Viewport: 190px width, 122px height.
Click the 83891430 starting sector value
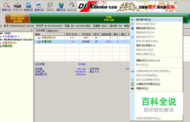[x=81, y=75]
